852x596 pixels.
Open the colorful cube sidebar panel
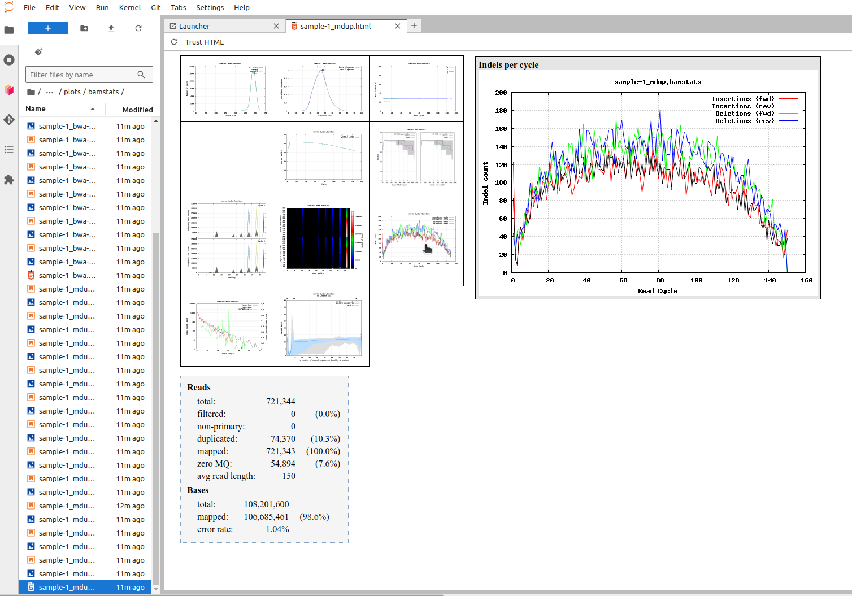click(x=9, y=90)
